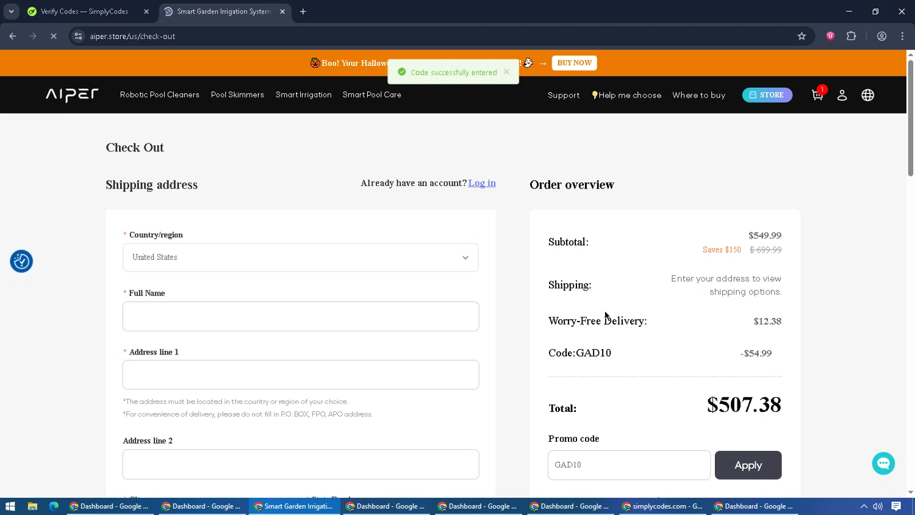The image size is (915, 515).
Task: Open Help me choose link
Action: tap(626, 95)
